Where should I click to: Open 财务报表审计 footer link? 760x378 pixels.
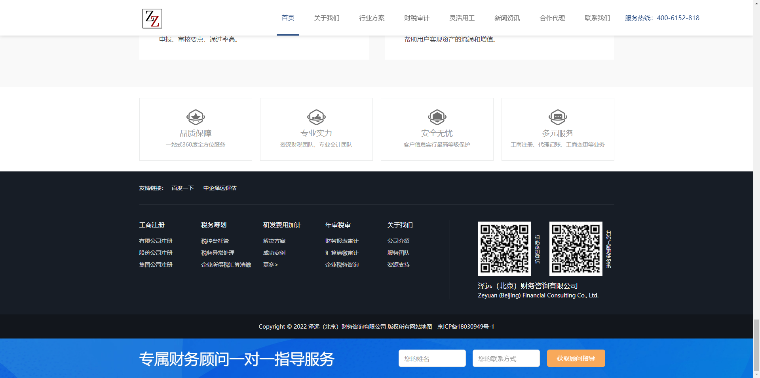pos(342,241)
